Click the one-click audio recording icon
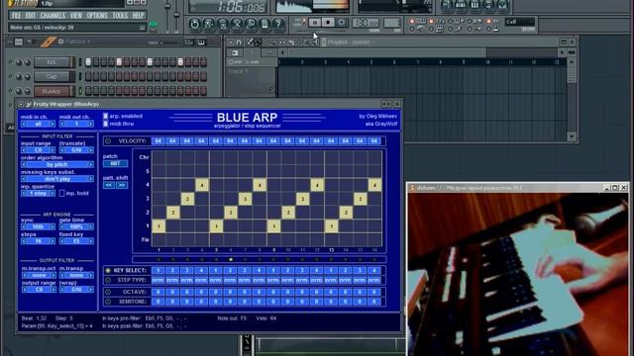This screenshot has width=634, height=356. (223, 24)
